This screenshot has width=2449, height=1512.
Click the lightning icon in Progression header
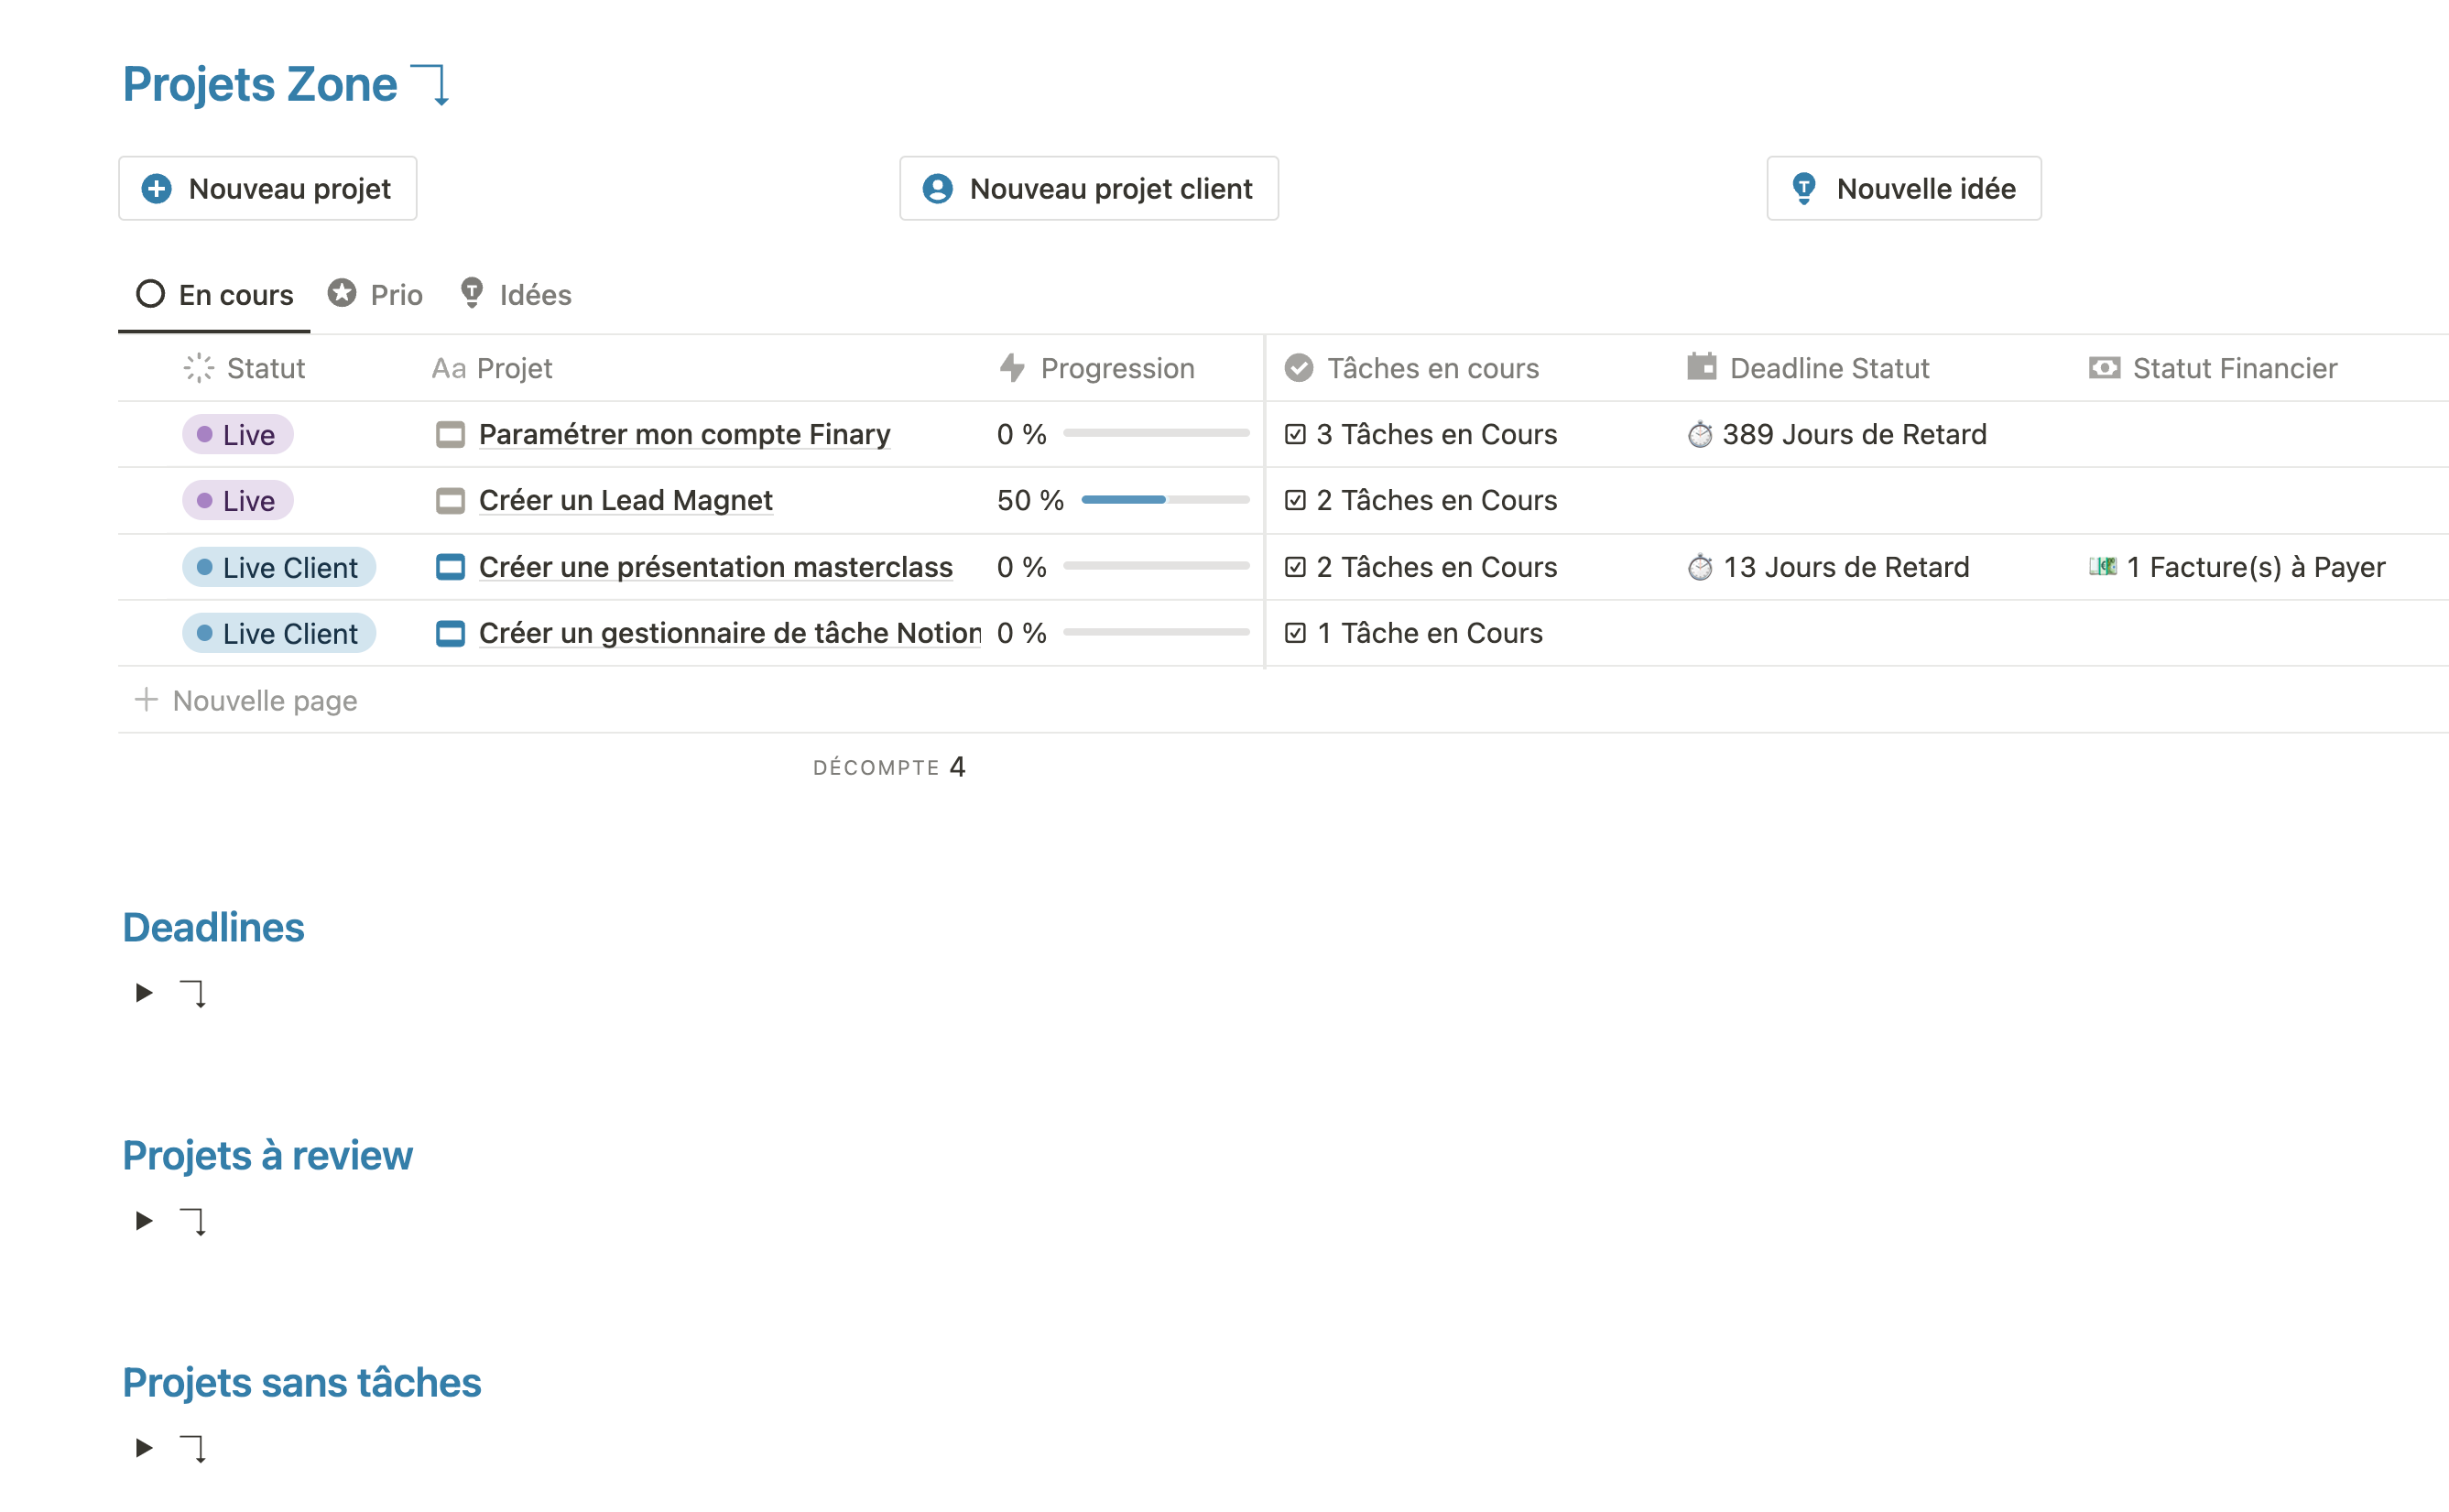pyautogui.click(x=1012, y=368)
